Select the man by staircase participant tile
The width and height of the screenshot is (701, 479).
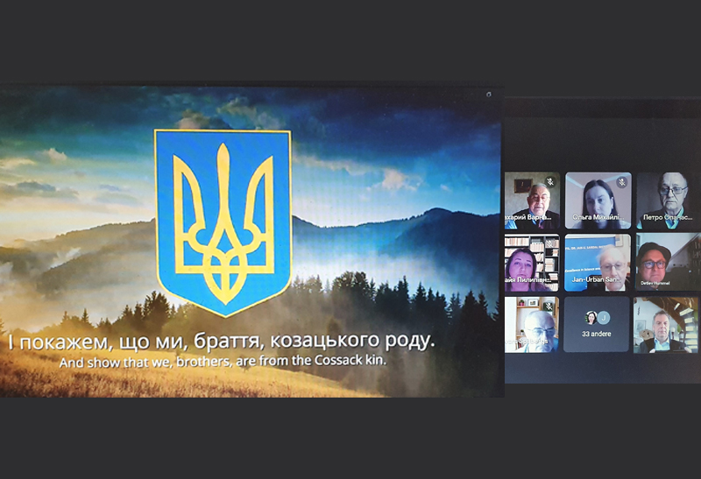point(666,325)
